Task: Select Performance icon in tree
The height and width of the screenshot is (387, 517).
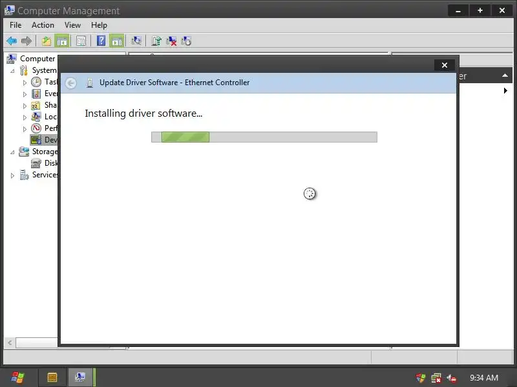Action: click(36, 128)
